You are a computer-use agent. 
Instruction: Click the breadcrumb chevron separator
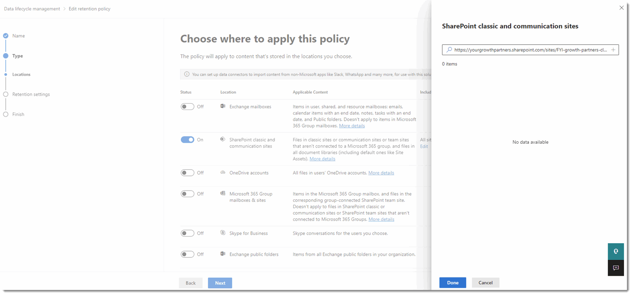tap(65, 9)
